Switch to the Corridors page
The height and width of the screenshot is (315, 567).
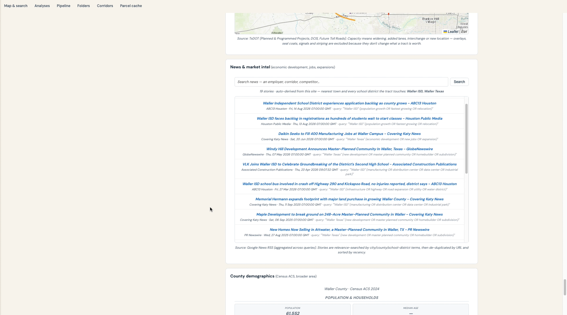coord(105,6)
